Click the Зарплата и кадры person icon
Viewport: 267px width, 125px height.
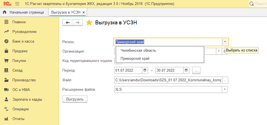(6, 99)
